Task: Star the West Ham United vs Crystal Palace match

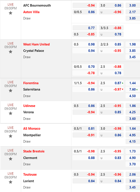Action: pos(11,52)
